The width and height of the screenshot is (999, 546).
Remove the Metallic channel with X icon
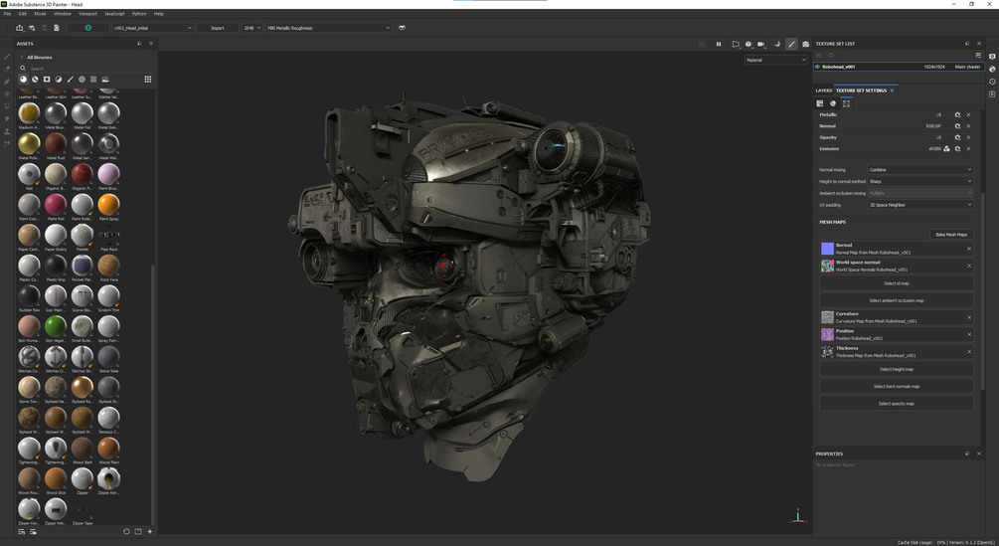(x=968, y=115)
